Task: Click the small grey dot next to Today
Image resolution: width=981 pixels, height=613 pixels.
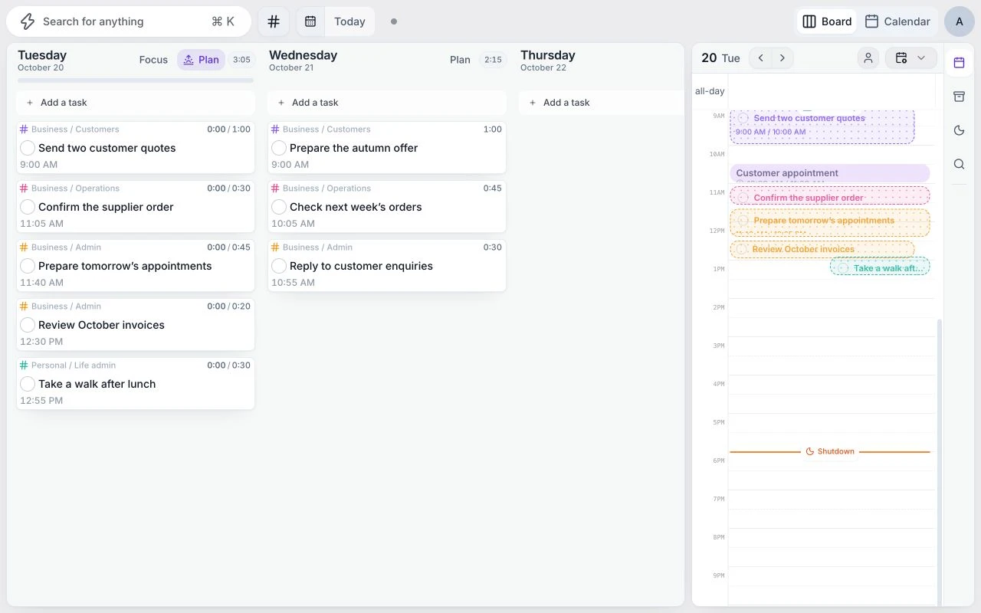Action: click(x=394, y=21)
